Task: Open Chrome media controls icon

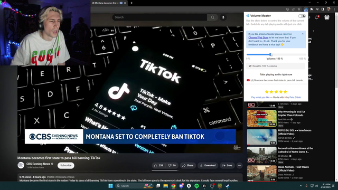Action: click(317, 9)
